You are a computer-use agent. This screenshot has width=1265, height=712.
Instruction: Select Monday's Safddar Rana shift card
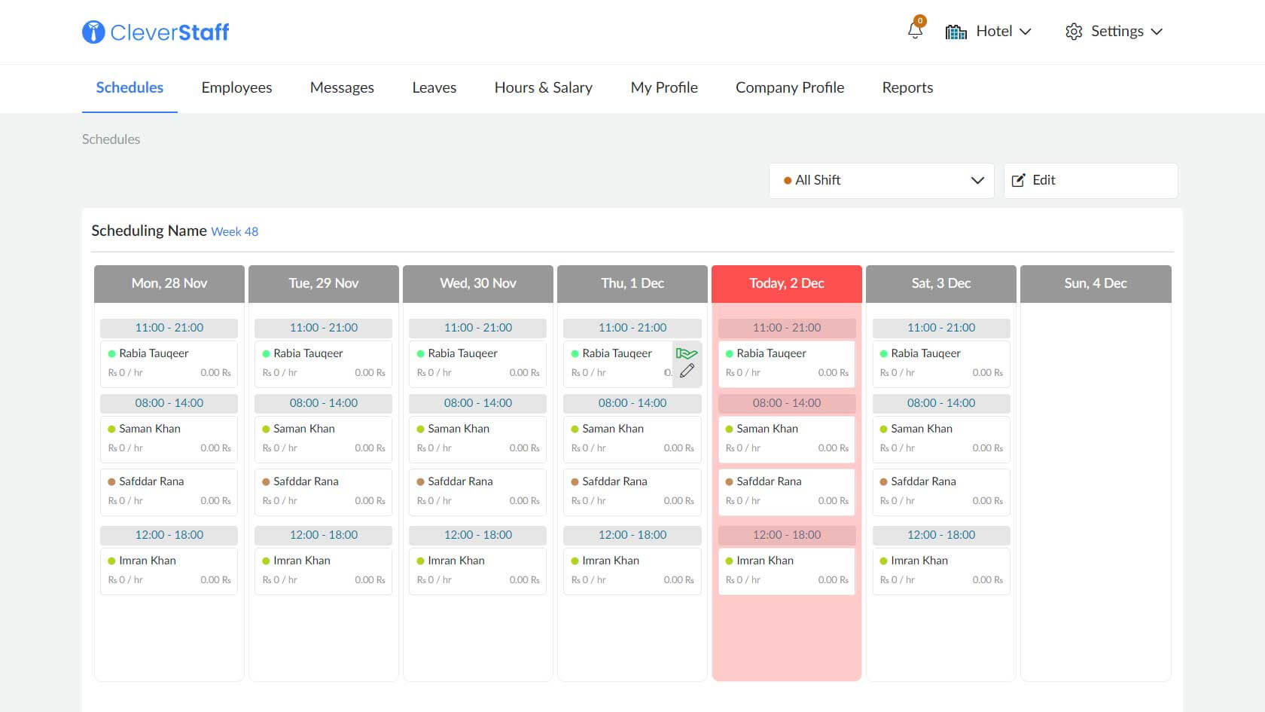[x=169, y=491]
